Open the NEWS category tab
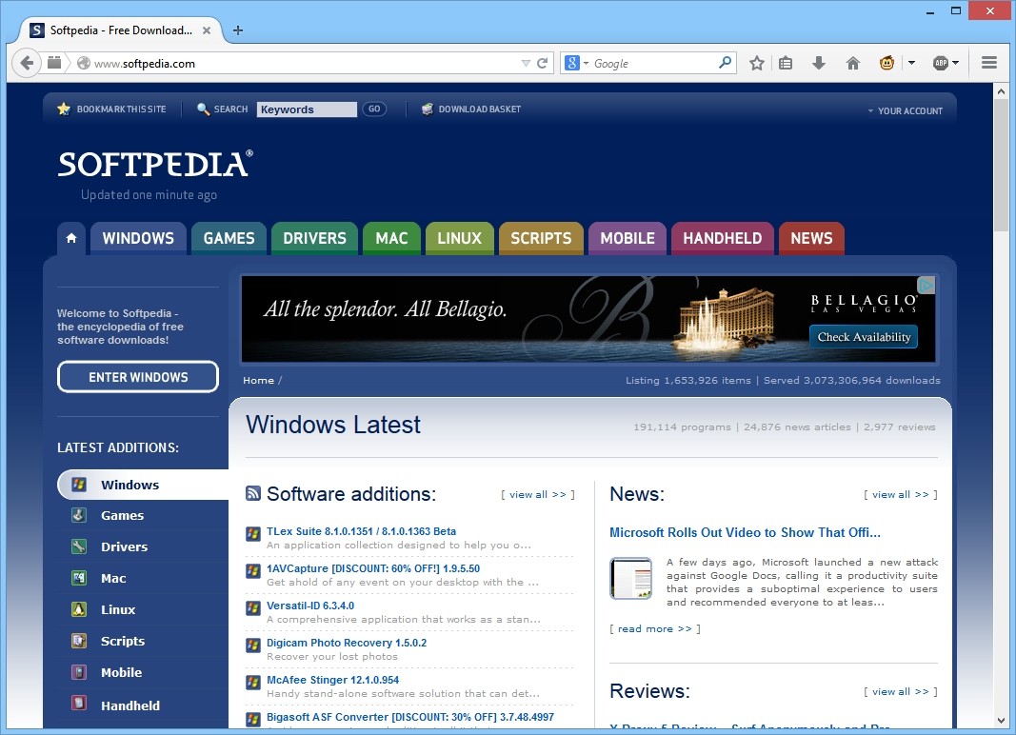The width and height of the screenshot is (1016, 735). [x=811, y=238]
